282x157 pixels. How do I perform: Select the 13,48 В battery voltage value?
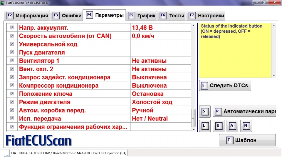click(x=142, y=28)
